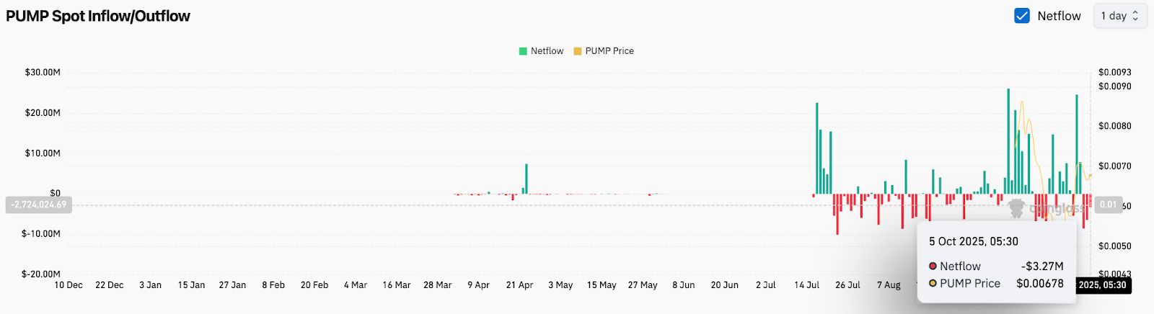
Task: Click the PUMP Spot Inflow/Outflow title
Action: [x=98, y=16]
